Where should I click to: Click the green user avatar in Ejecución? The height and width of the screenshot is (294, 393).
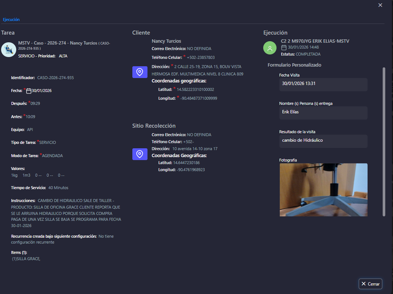(270, 48)
